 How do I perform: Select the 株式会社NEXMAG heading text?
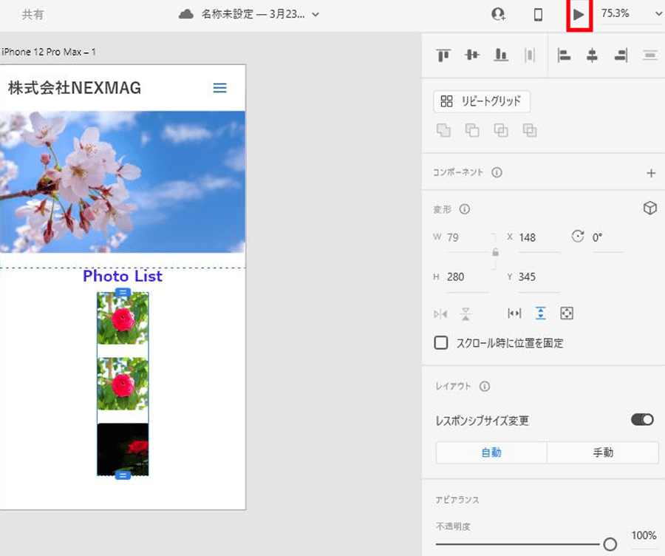(x=75, y=88)
